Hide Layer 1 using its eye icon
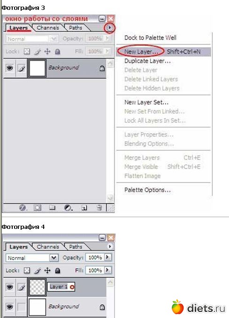The width and height of the screenshot is (229, 318). click(x=9, y=287)
